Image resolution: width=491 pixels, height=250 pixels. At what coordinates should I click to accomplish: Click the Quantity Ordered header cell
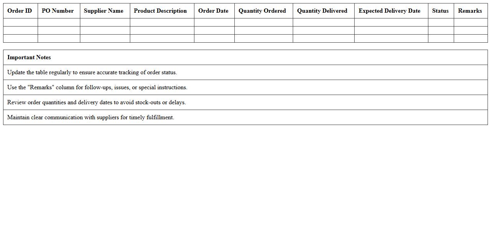pos(262,11)
